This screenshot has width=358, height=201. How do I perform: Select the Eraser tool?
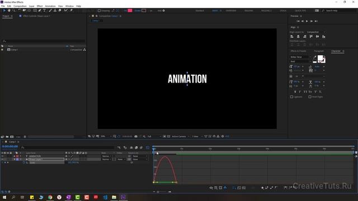tap(60, 11)
